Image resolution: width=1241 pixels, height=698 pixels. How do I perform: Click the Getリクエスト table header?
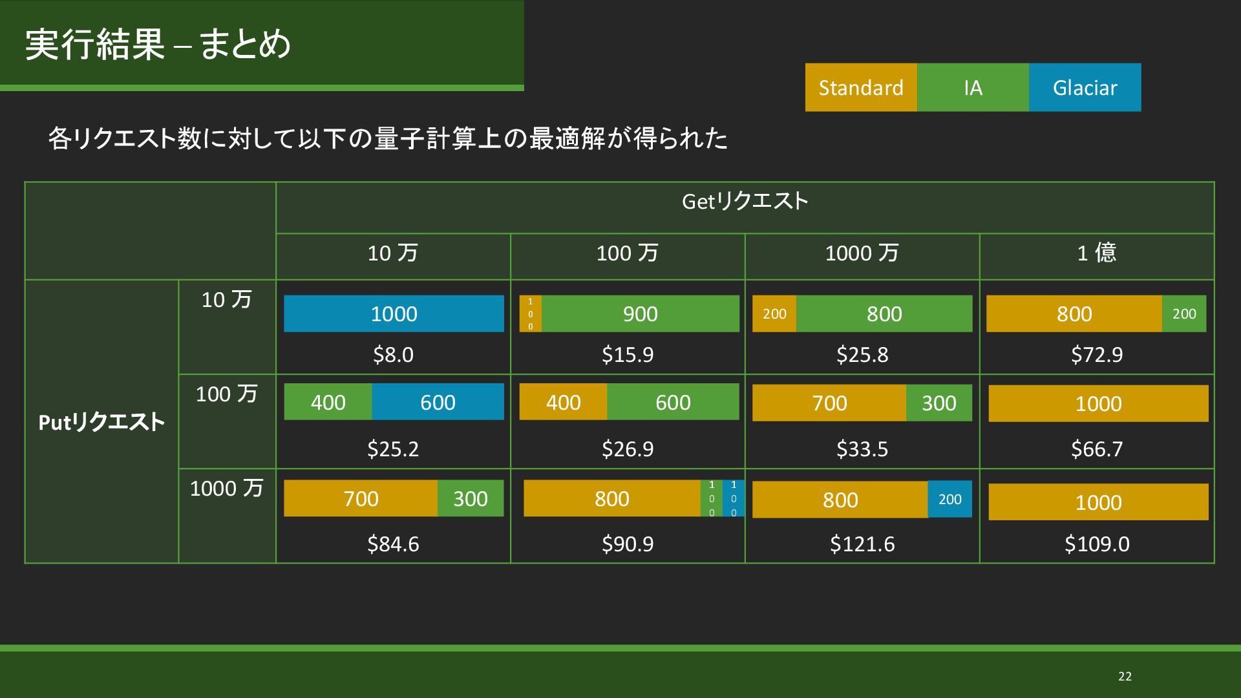(745, 201)
